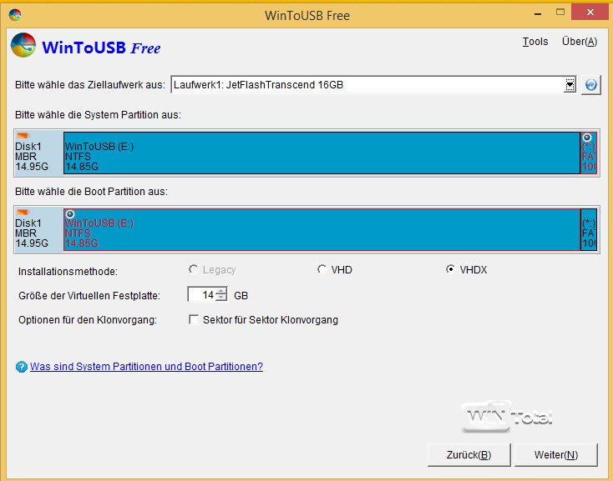This screenshot has height=481, width=613.
Task: Minimize the WinToUSB window
Action: coord(538,14)
